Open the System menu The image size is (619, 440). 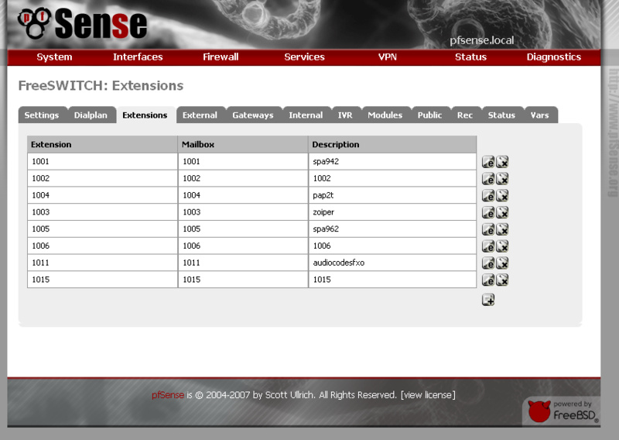point(54,57)
